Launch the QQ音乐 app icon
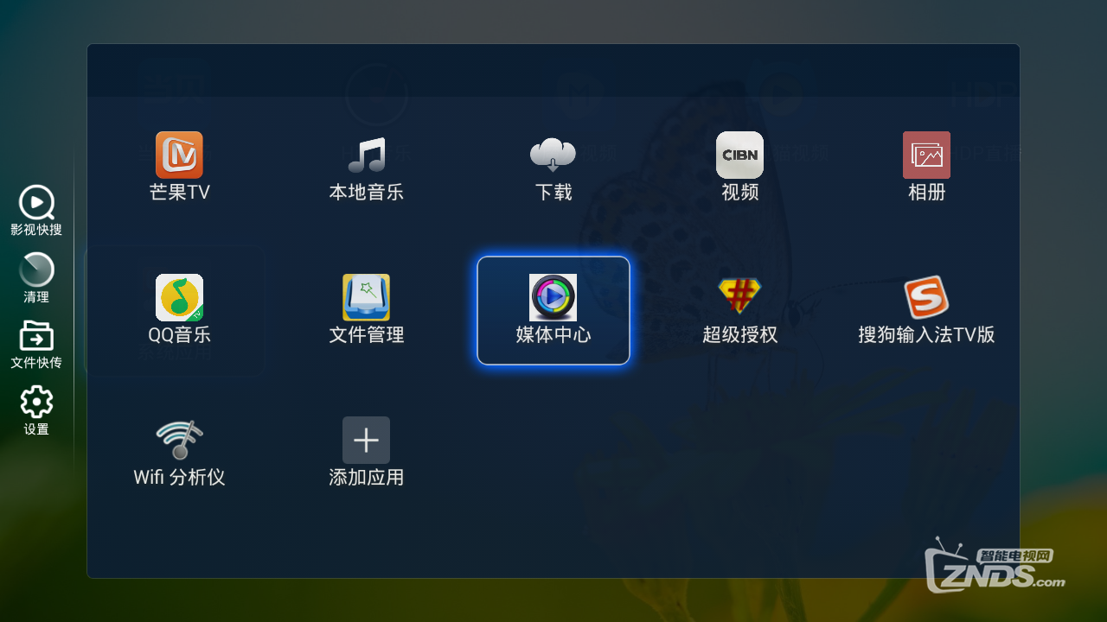Image resolution: width=1107 pixels, height=622 pixels. tap(179, 297)
